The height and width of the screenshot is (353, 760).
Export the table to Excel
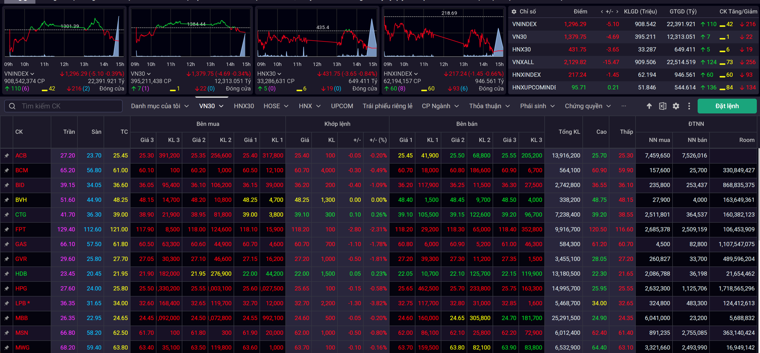click(x=663, y=106)
